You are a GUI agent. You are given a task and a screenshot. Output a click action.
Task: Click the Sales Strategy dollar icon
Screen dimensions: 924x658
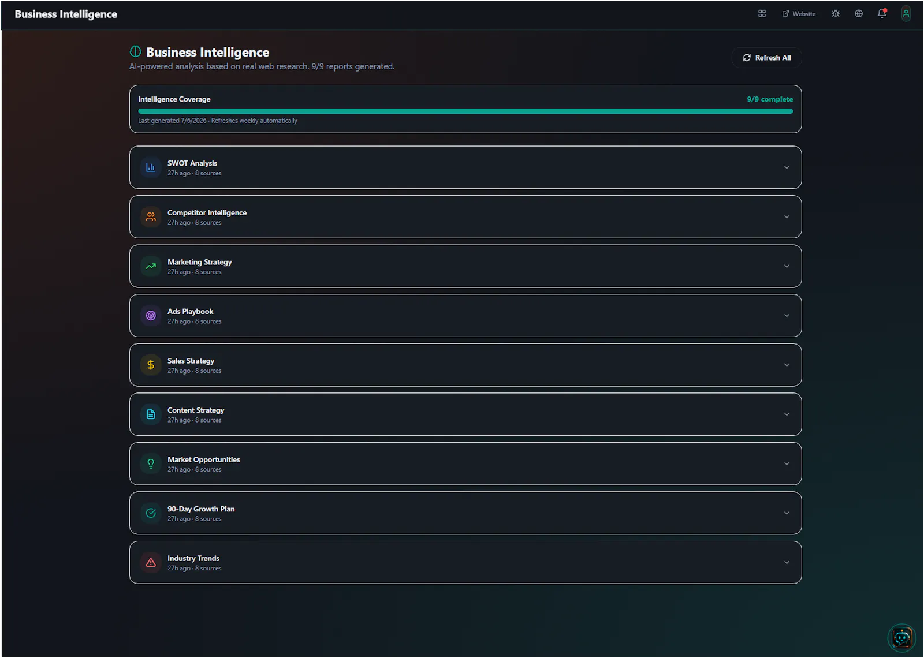click(151, 365)
